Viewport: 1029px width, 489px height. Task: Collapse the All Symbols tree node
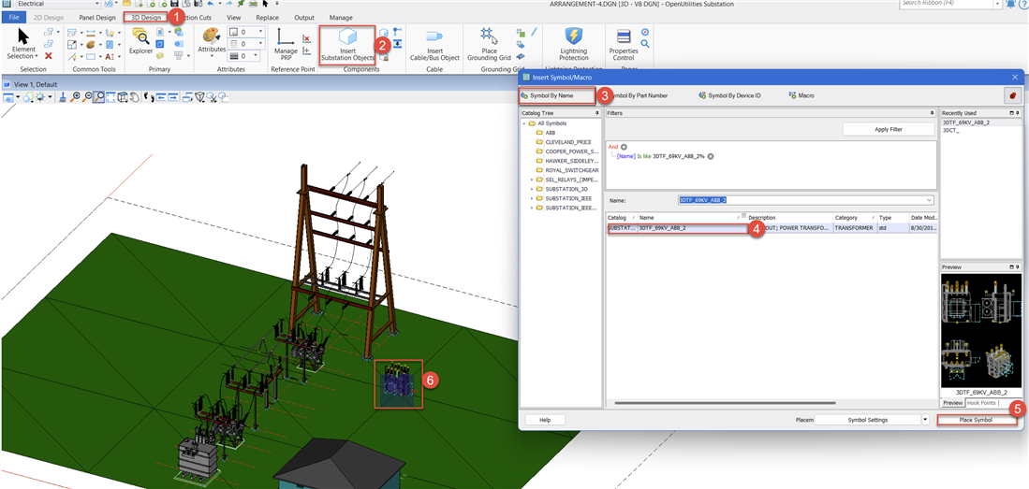click(525, 123)
